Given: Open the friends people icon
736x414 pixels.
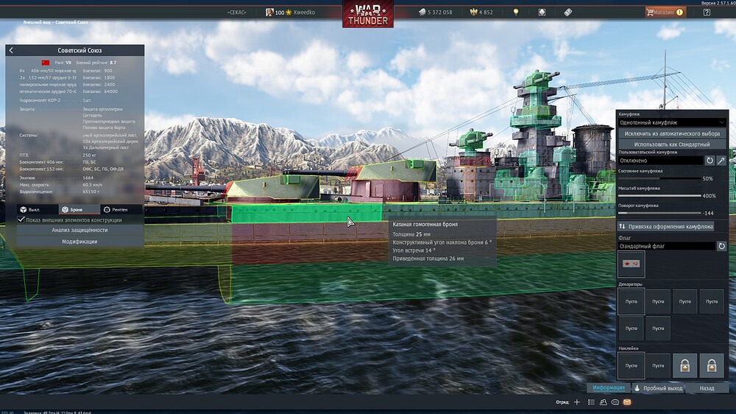Looking at the screenshot, I should point(604,402).
